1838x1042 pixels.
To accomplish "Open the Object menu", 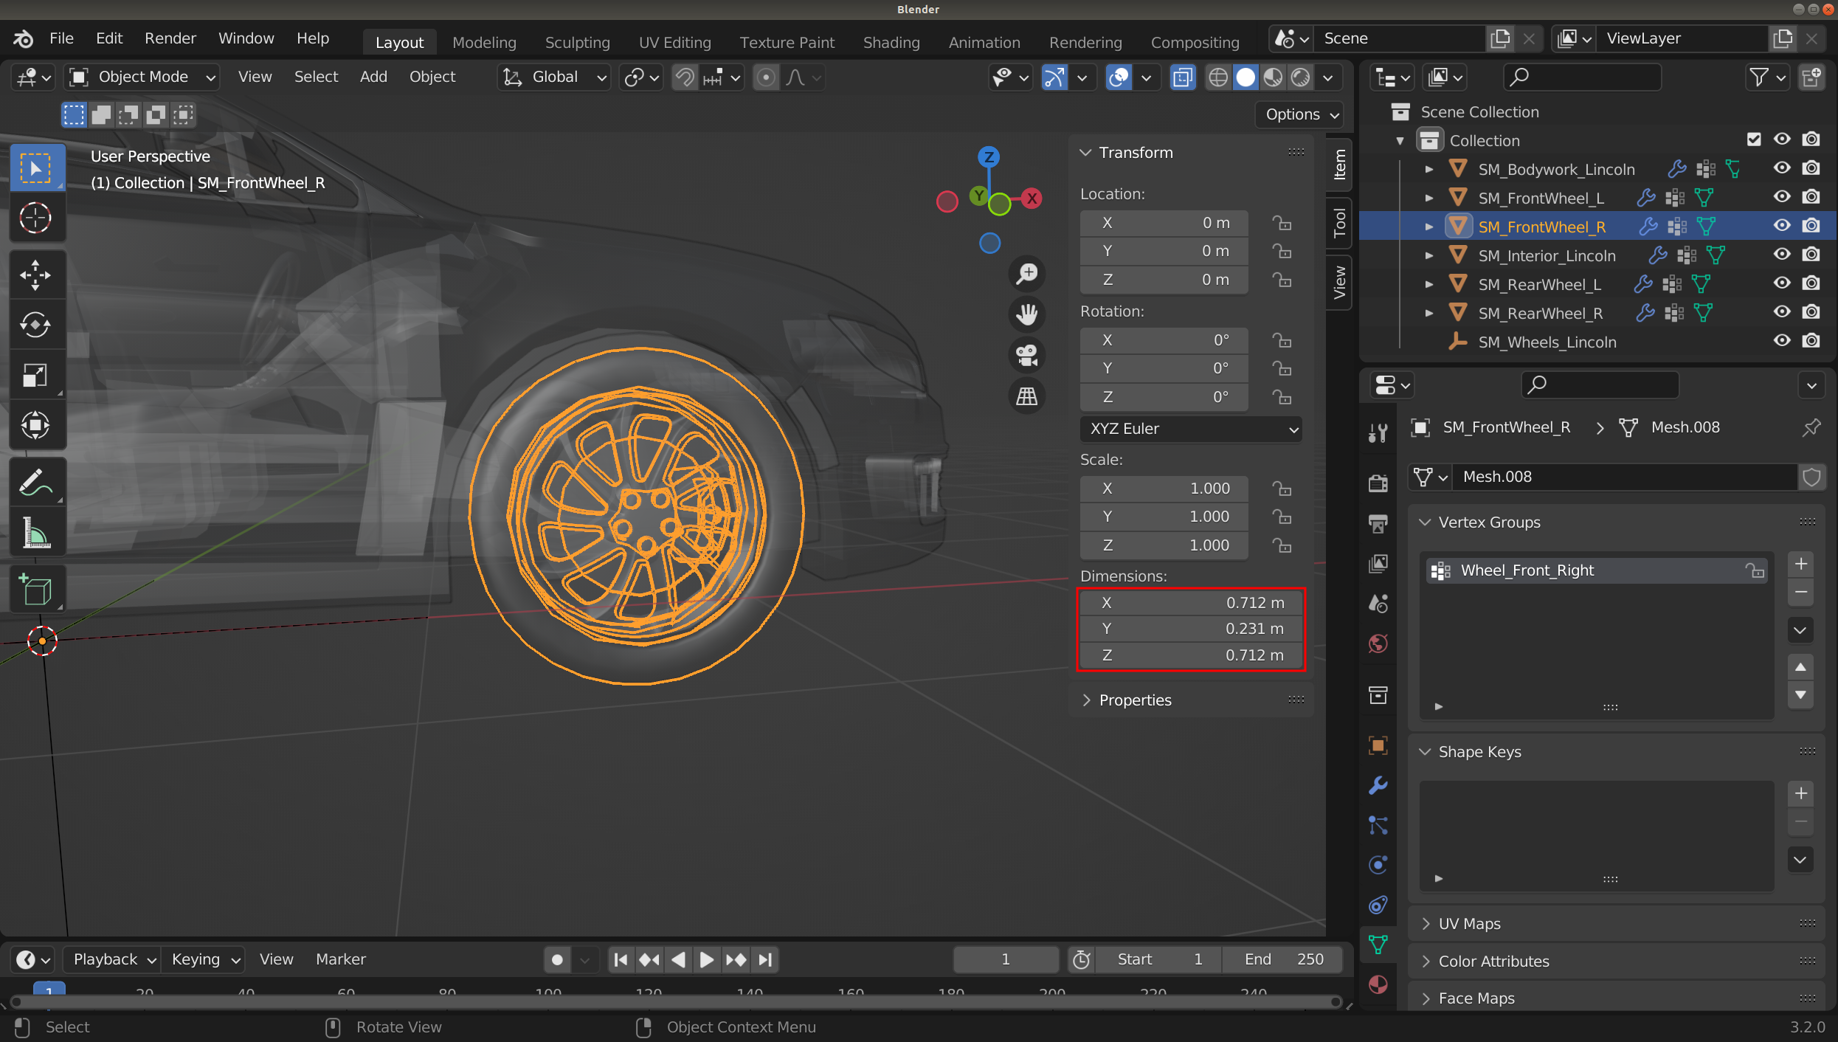I will 432,77.
